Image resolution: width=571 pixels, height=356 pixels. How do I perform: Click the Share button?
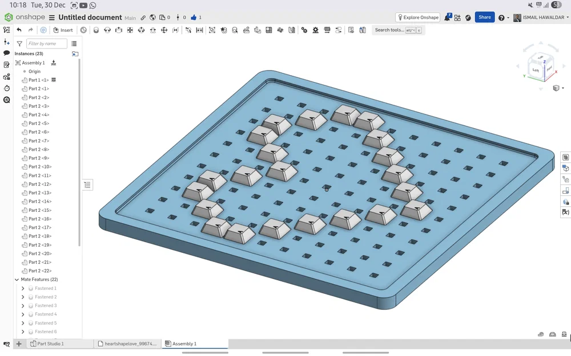click(x=484, y=17)
